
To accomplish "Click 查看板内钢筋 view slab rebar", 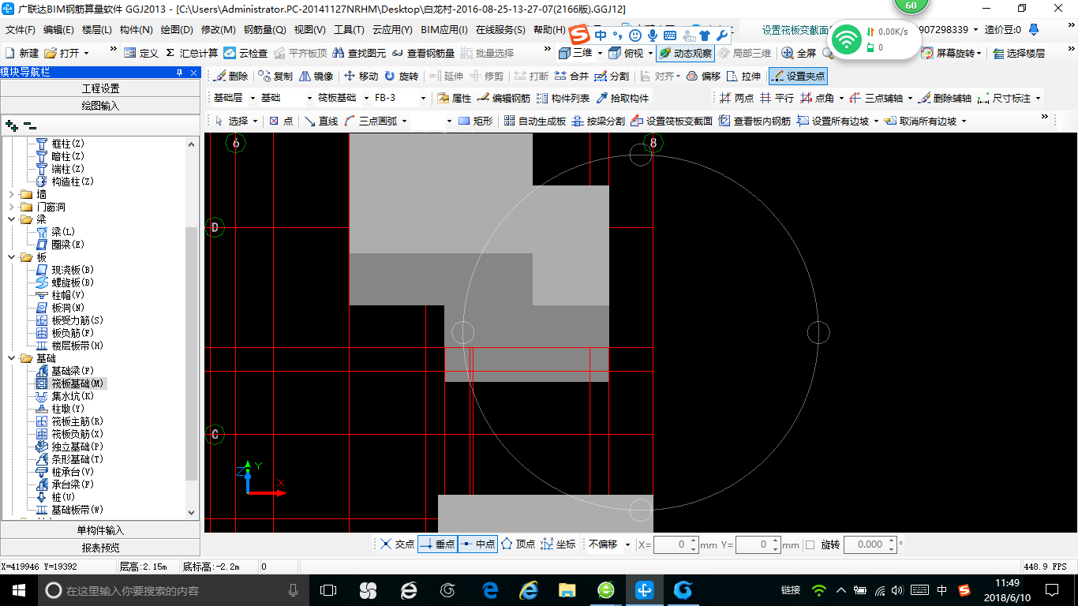I will coord(754,121).
